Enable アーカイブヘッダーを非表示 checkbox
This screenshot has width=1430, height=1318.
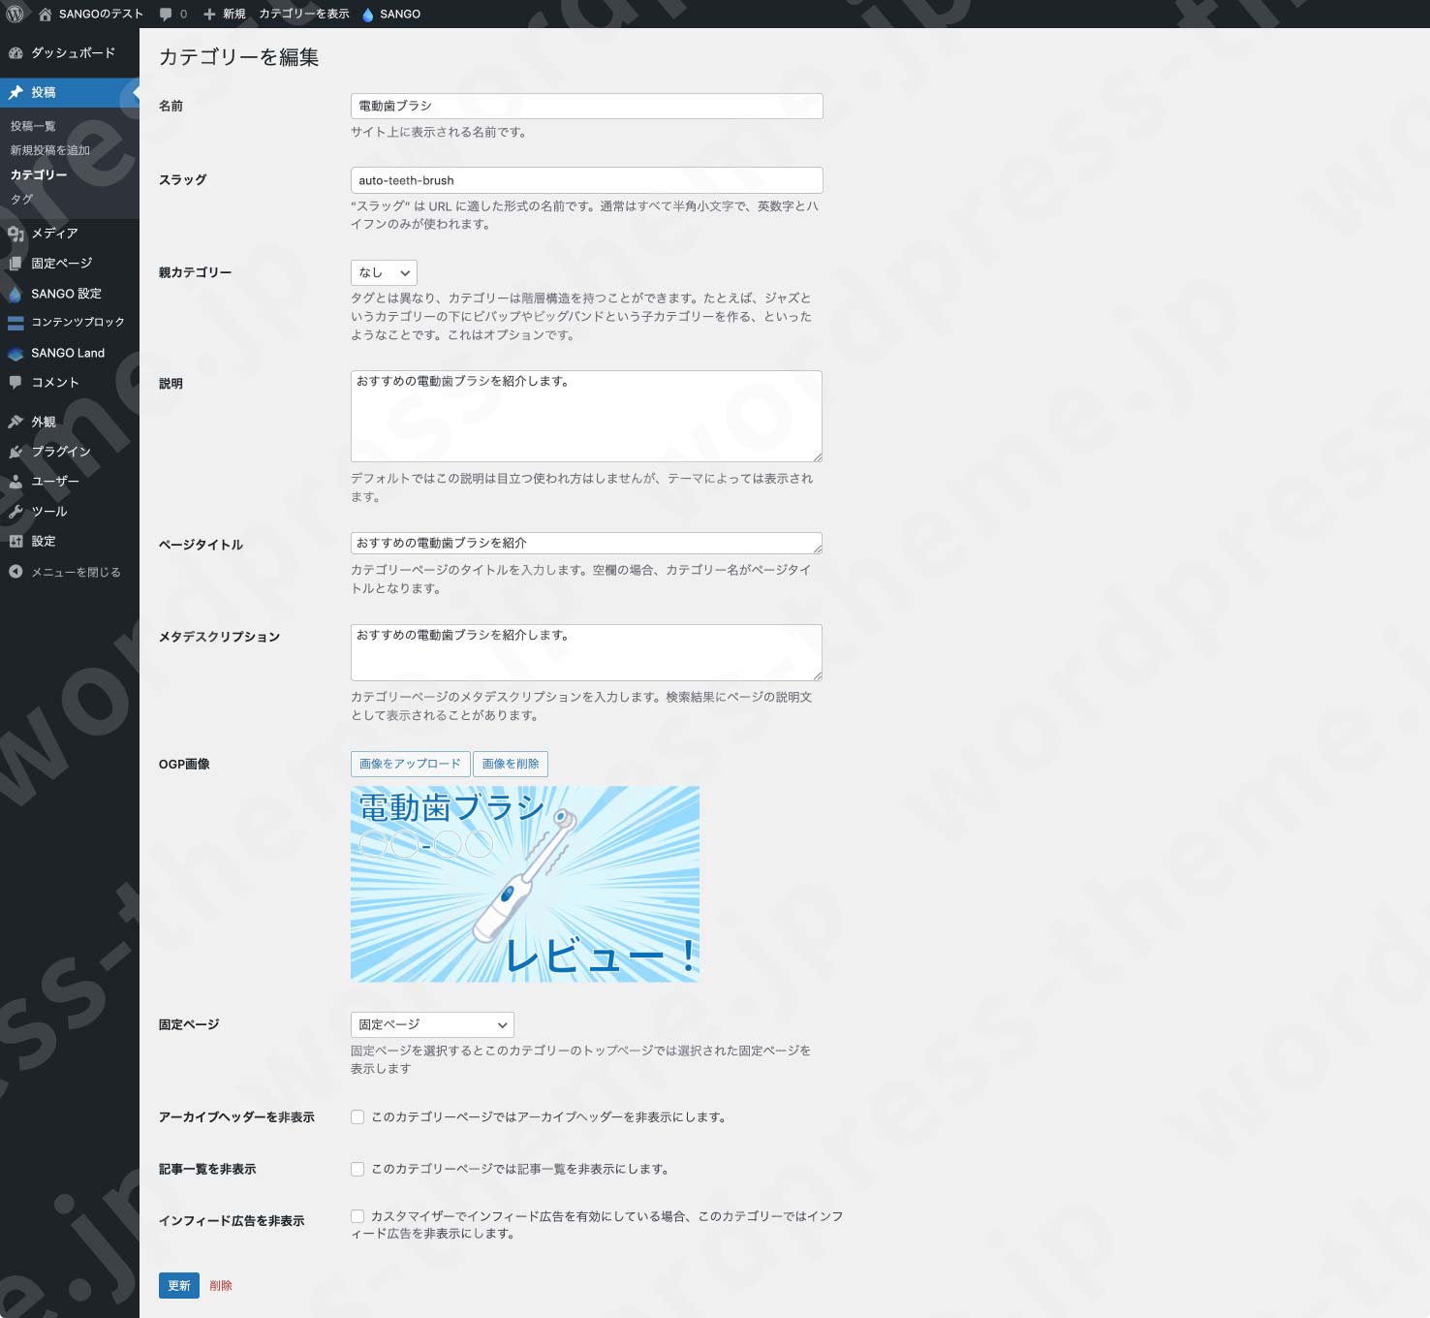click(x=357, y=1116)
